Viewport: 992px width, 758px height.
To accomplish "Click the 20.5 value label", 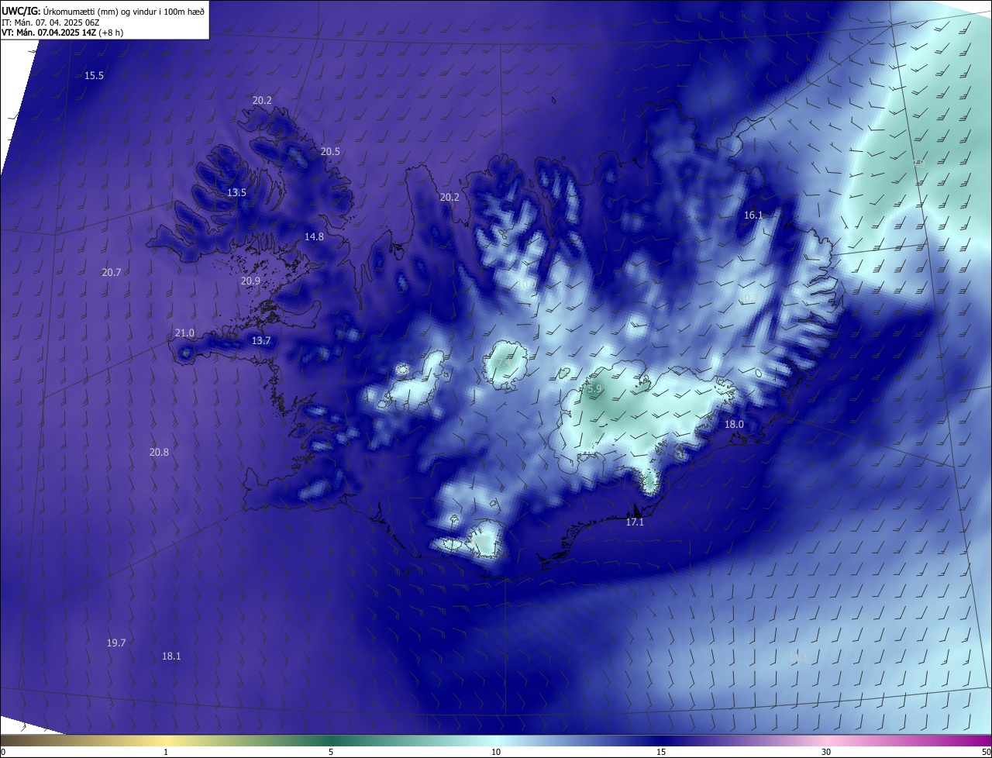I will pos(330,151).
